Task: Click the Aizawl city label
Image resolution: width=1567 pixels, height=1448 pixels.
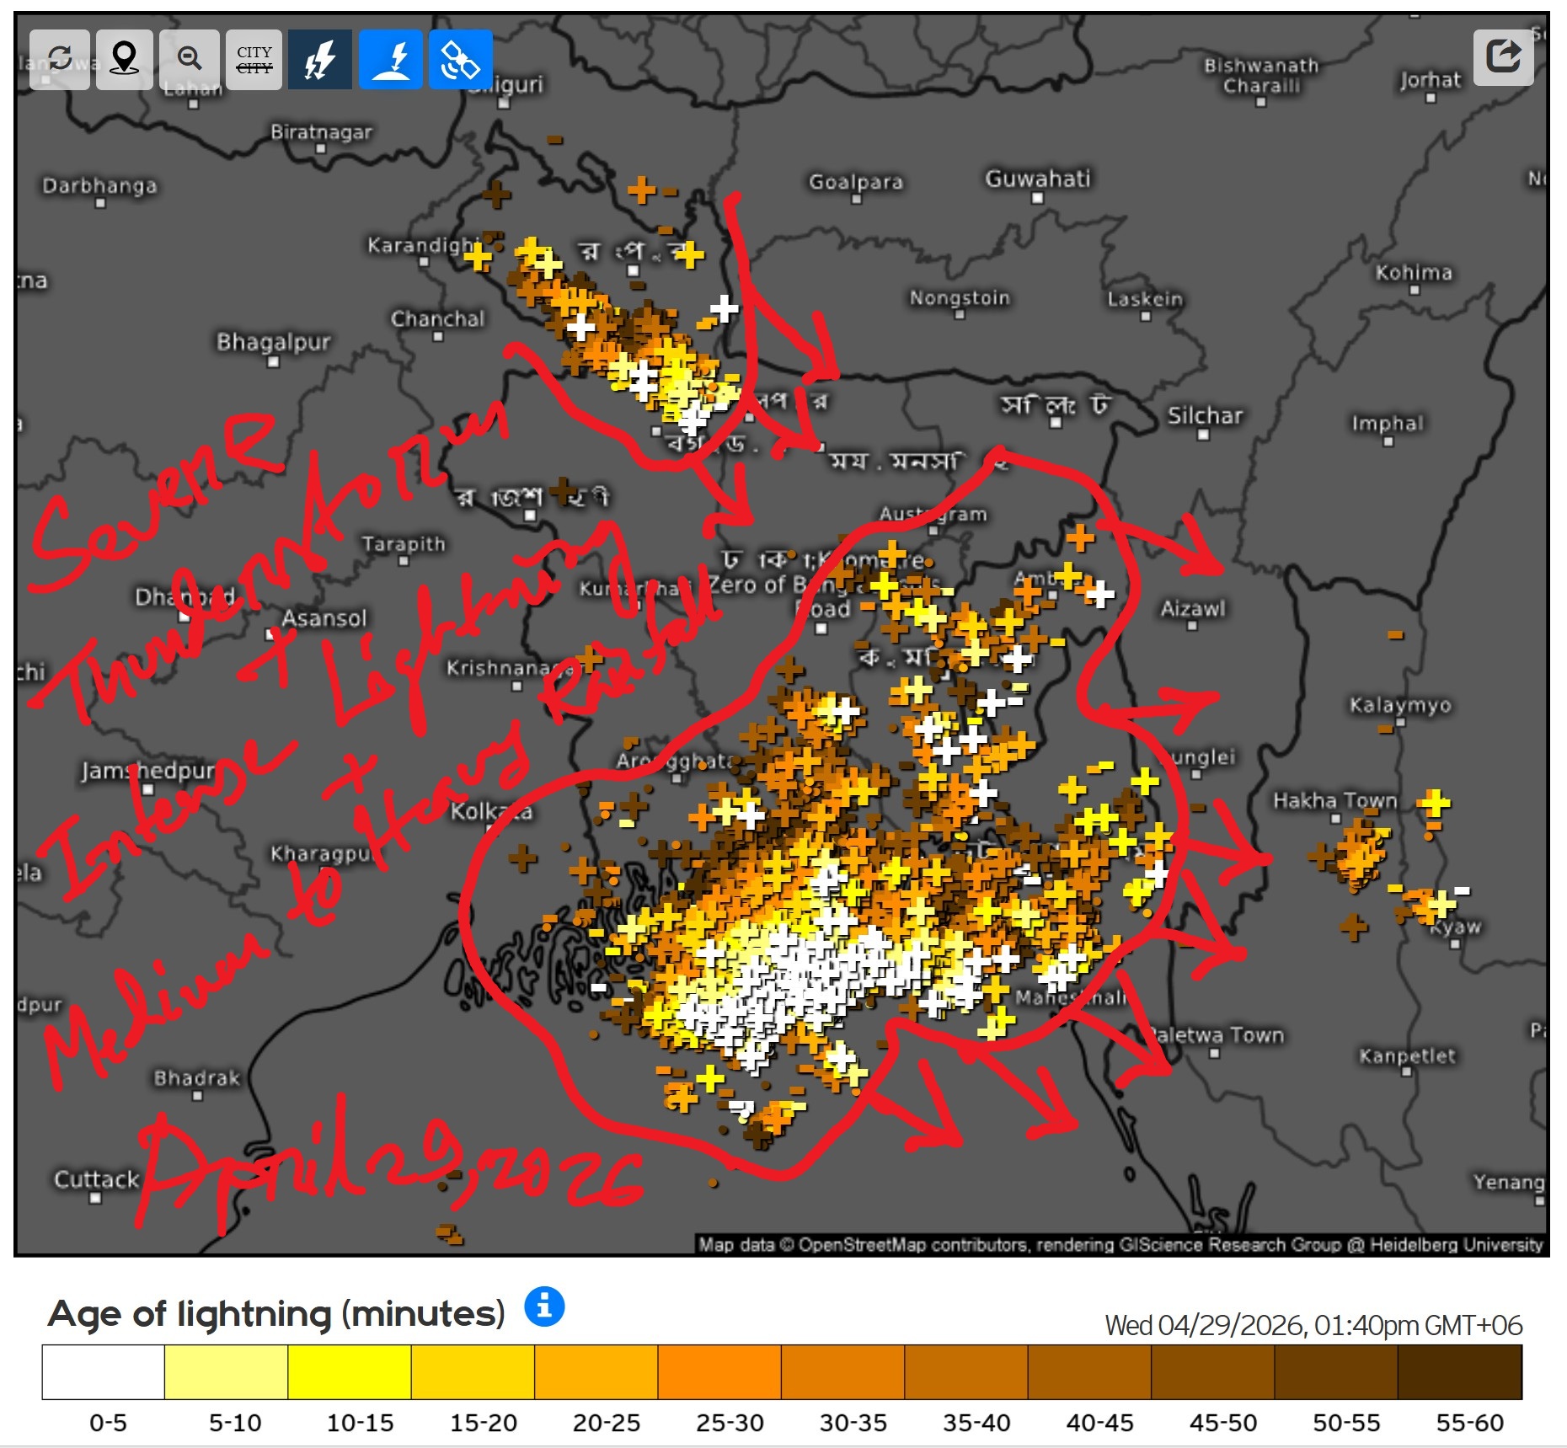Action: click(x=1192, y=608)
